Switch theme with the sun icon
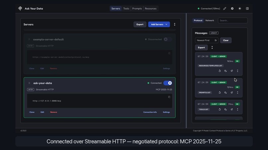Image resolution: width=268 pixels, height=150 pixels. [240, 9]
